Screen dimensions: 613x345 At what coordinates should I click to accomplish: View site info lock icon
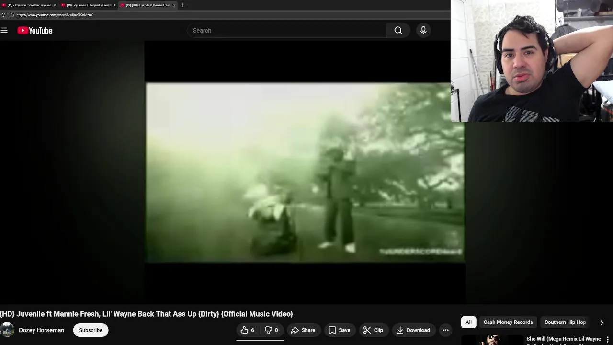tap(12, 15)
